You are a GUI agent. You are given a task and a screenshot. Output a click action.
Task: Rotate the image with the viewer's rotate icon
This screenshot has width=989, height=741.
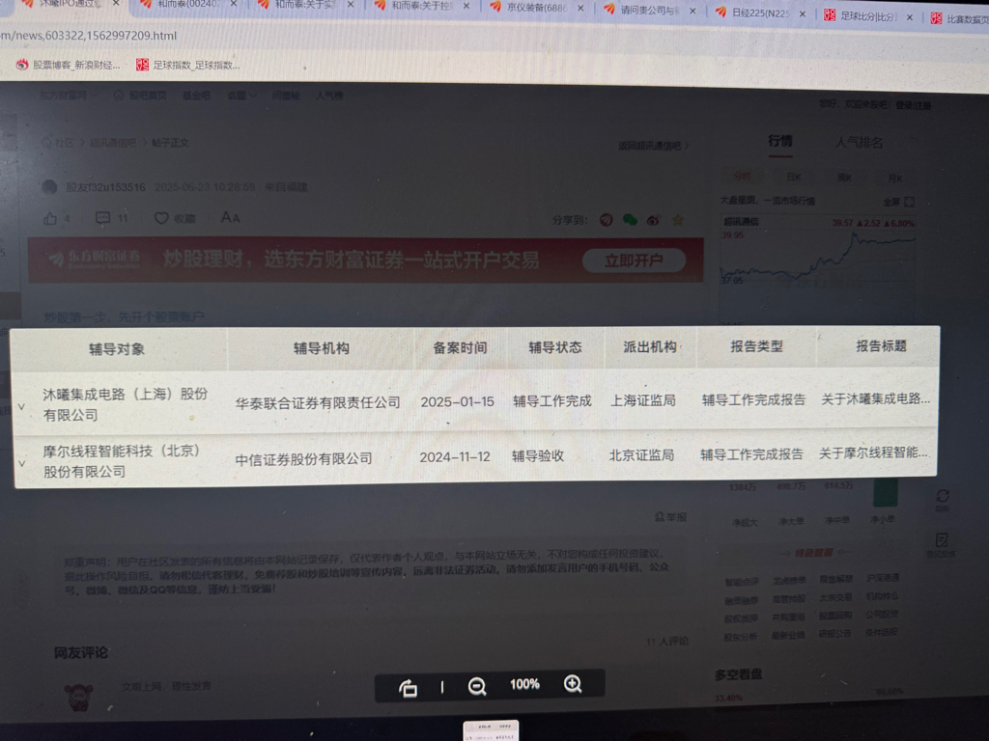[409, 687]
